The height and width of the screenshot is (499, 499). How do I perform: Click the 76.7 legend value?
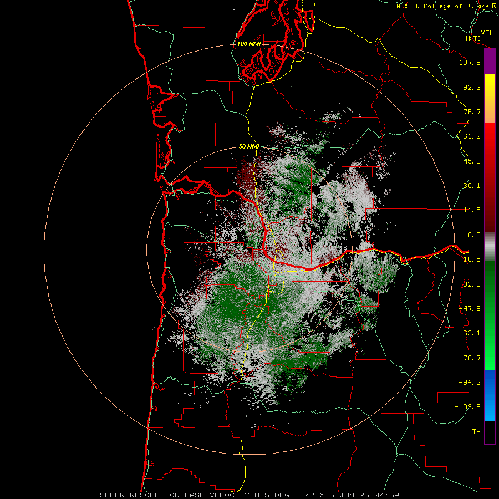(472, 111)
